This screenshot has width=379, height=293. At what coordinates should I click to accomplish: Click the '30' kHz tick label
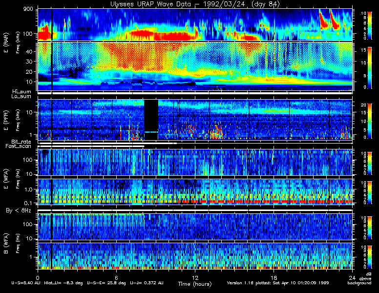coord(29,62)
